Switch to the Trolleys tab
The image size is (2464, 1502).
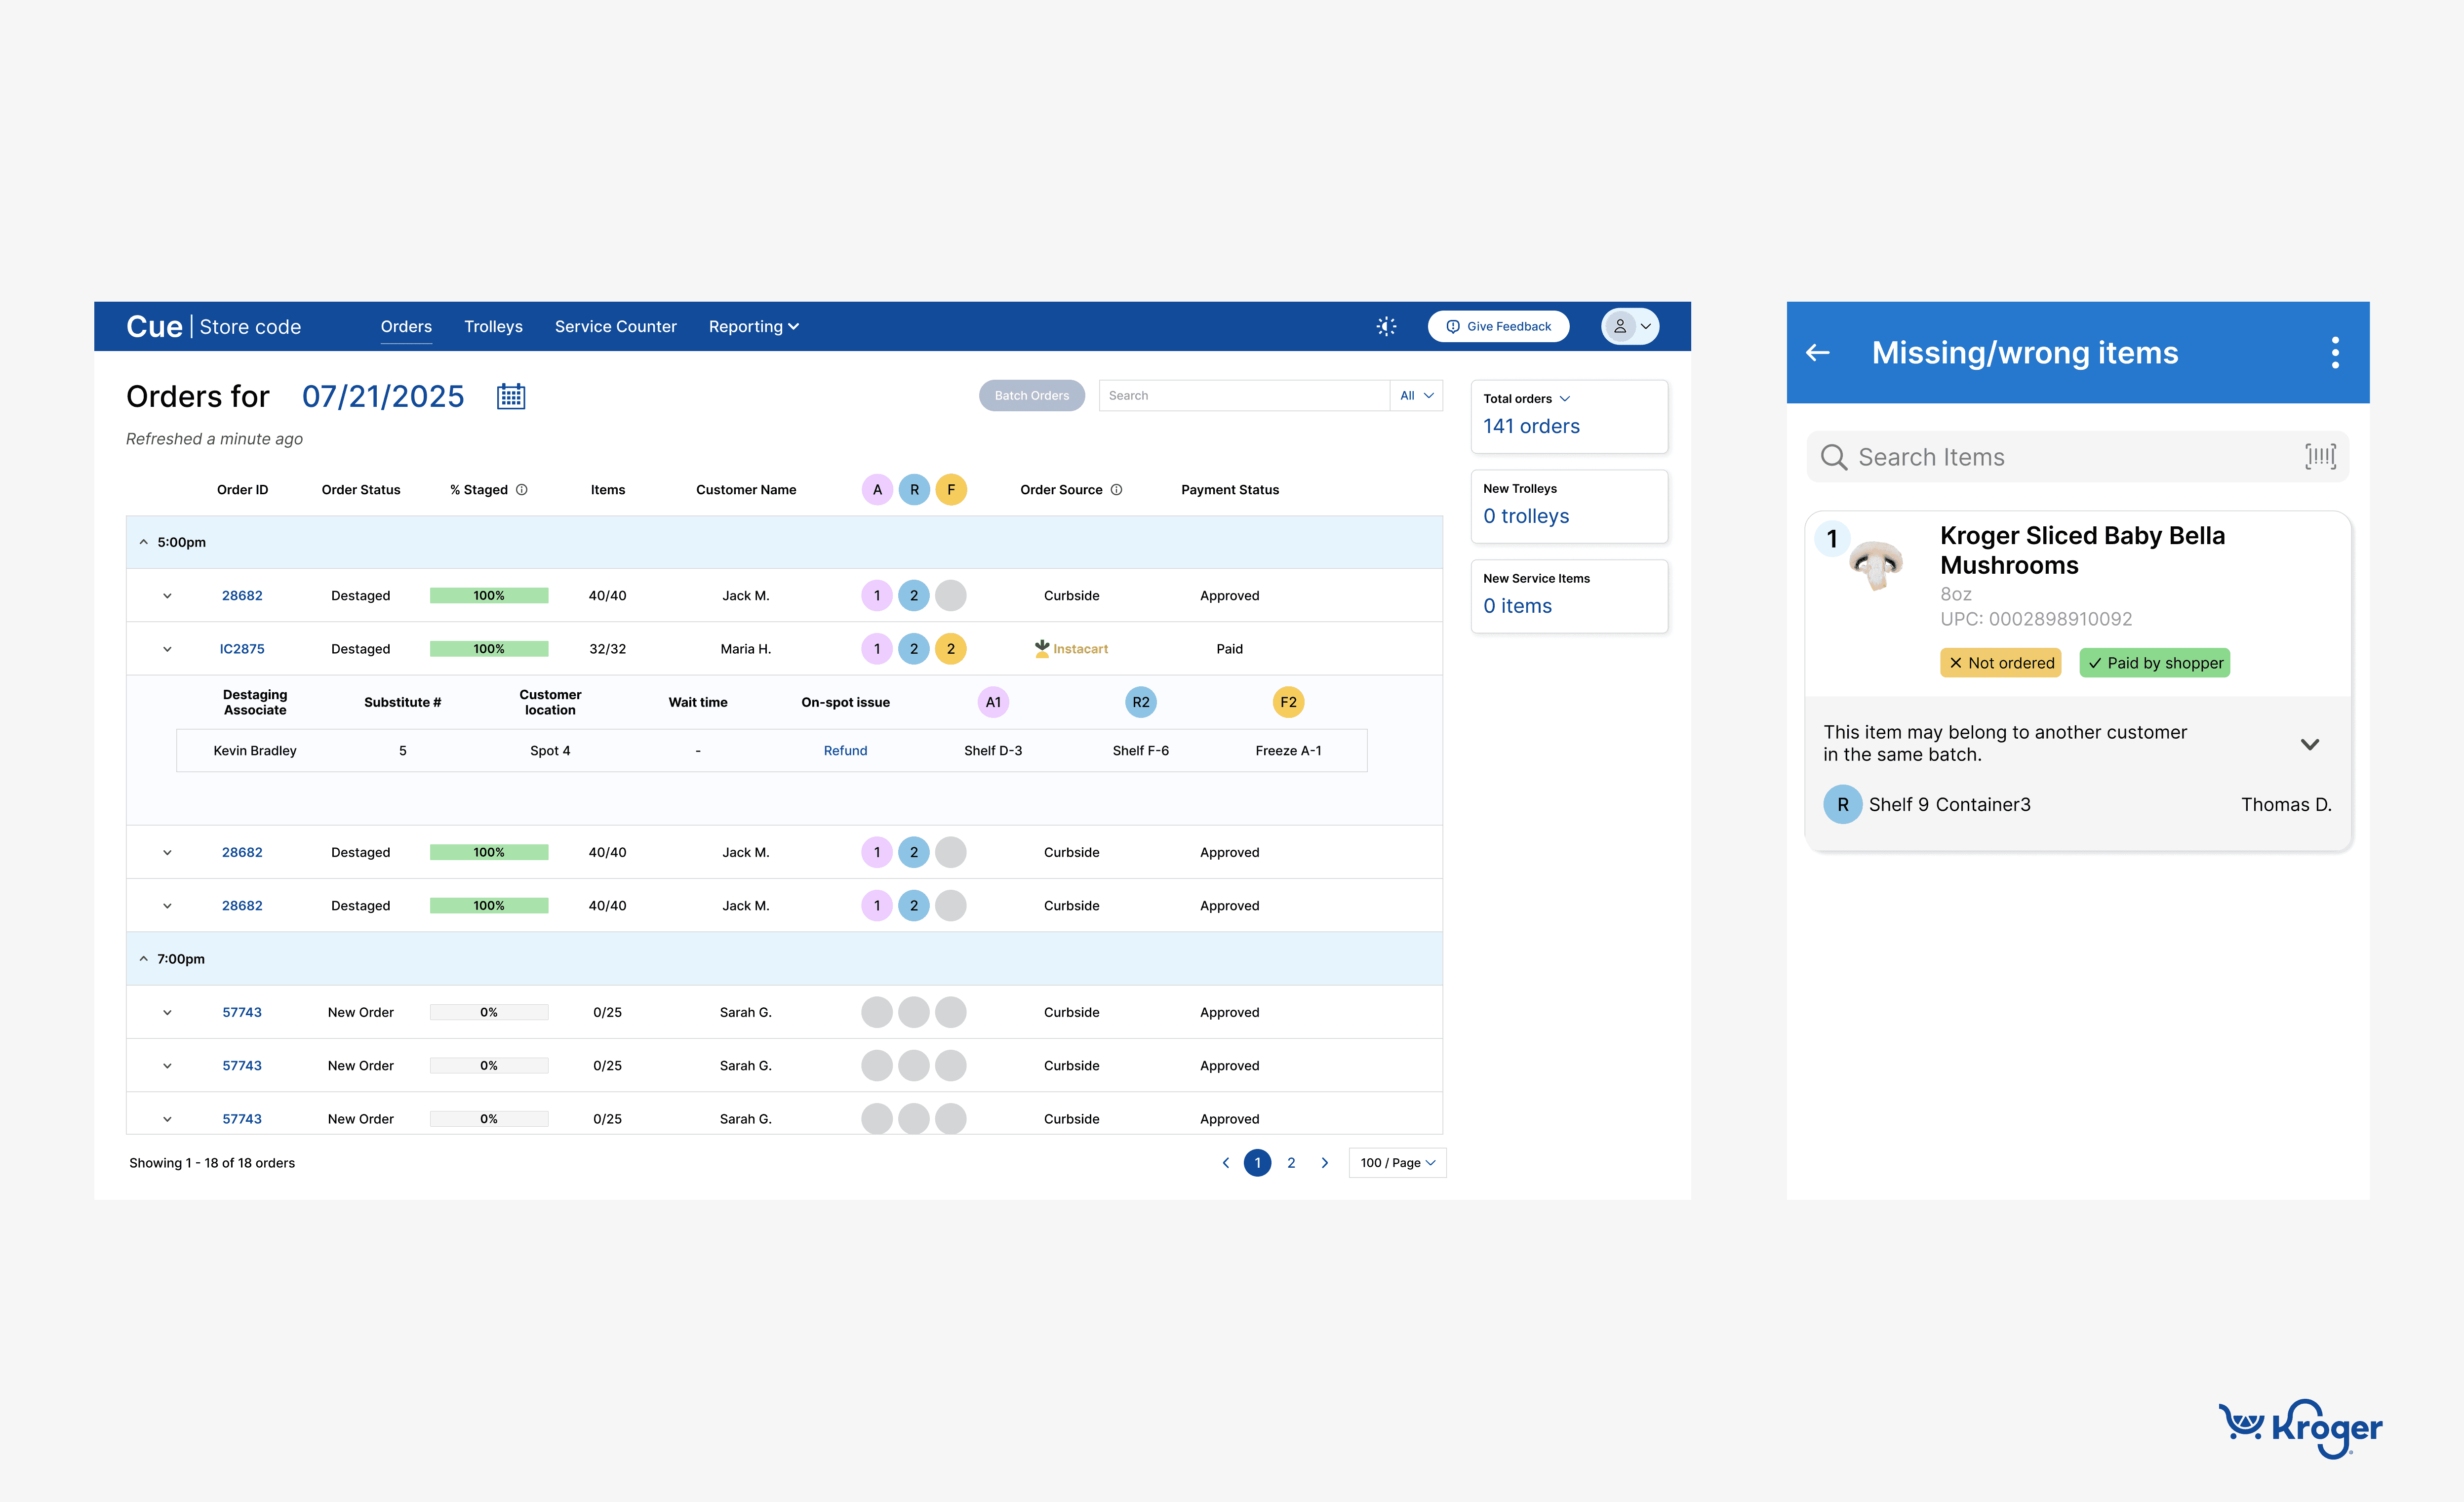click(x=493, y=326)
